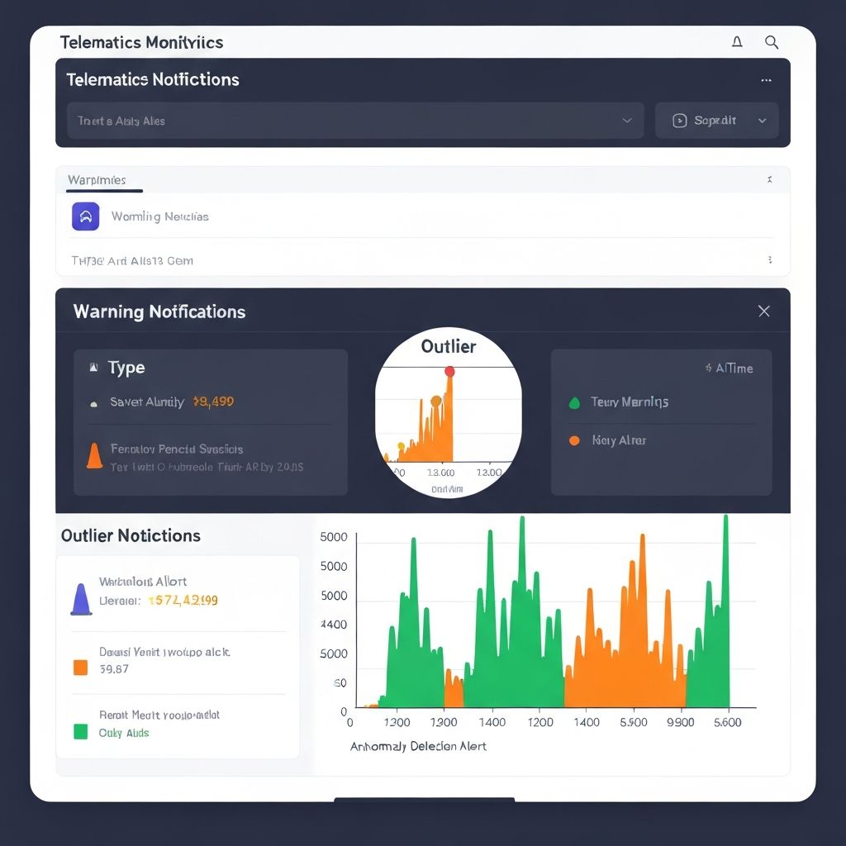Image resolution: width=846 pixels, height=846 pixels.
Task: Click the circular Outlier chart thumbnail
Action: tap(449, 413)
